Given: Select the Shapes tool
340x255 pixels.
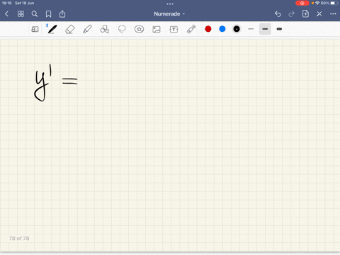Looking at the screenshot, I should coord(105,29).
